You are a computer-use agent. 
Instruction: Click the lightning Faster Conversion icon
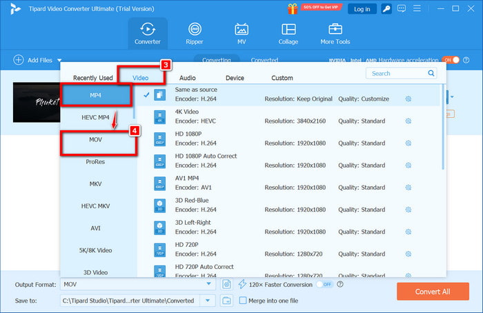pos(242,284)
